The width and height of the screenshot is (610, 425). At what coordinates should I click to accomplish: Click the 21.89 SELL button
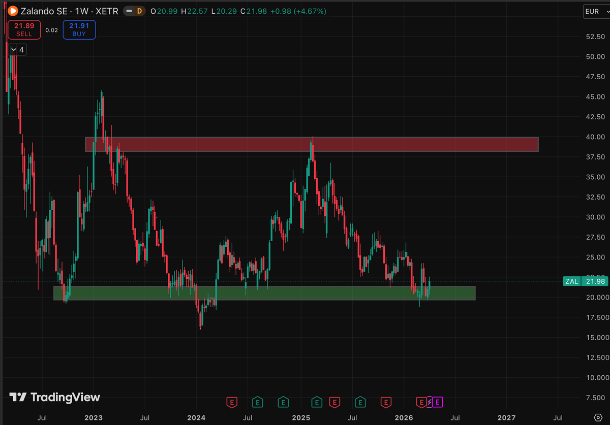[24, 30]
